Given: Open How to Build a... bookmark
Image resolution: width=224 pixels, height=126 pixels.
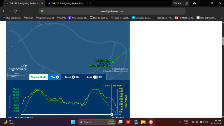Looking at the screenshot, I should 99,18.
